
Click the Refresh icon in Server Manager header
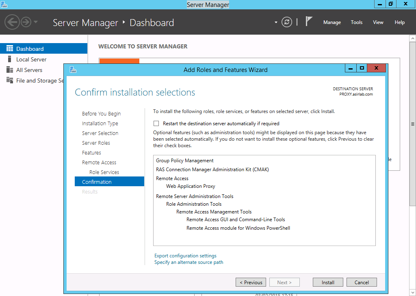click(x=286, y=22)
